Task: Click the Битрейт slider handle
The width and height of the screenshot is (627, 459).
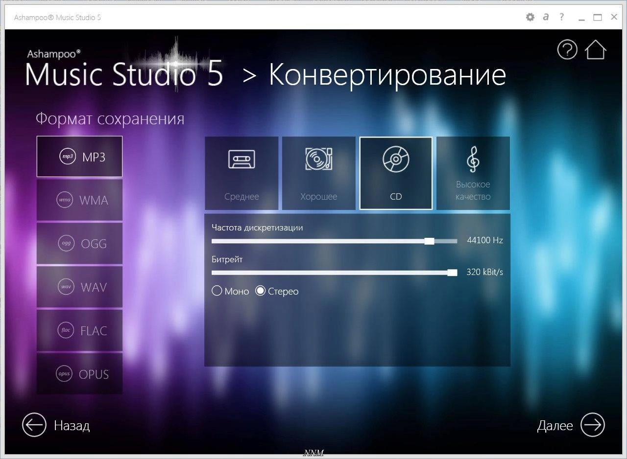Action: point(452,273)
